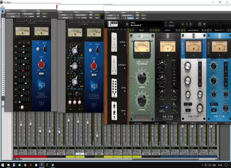Open the VX BUS track selector on API-550A

tap(64, 15)
